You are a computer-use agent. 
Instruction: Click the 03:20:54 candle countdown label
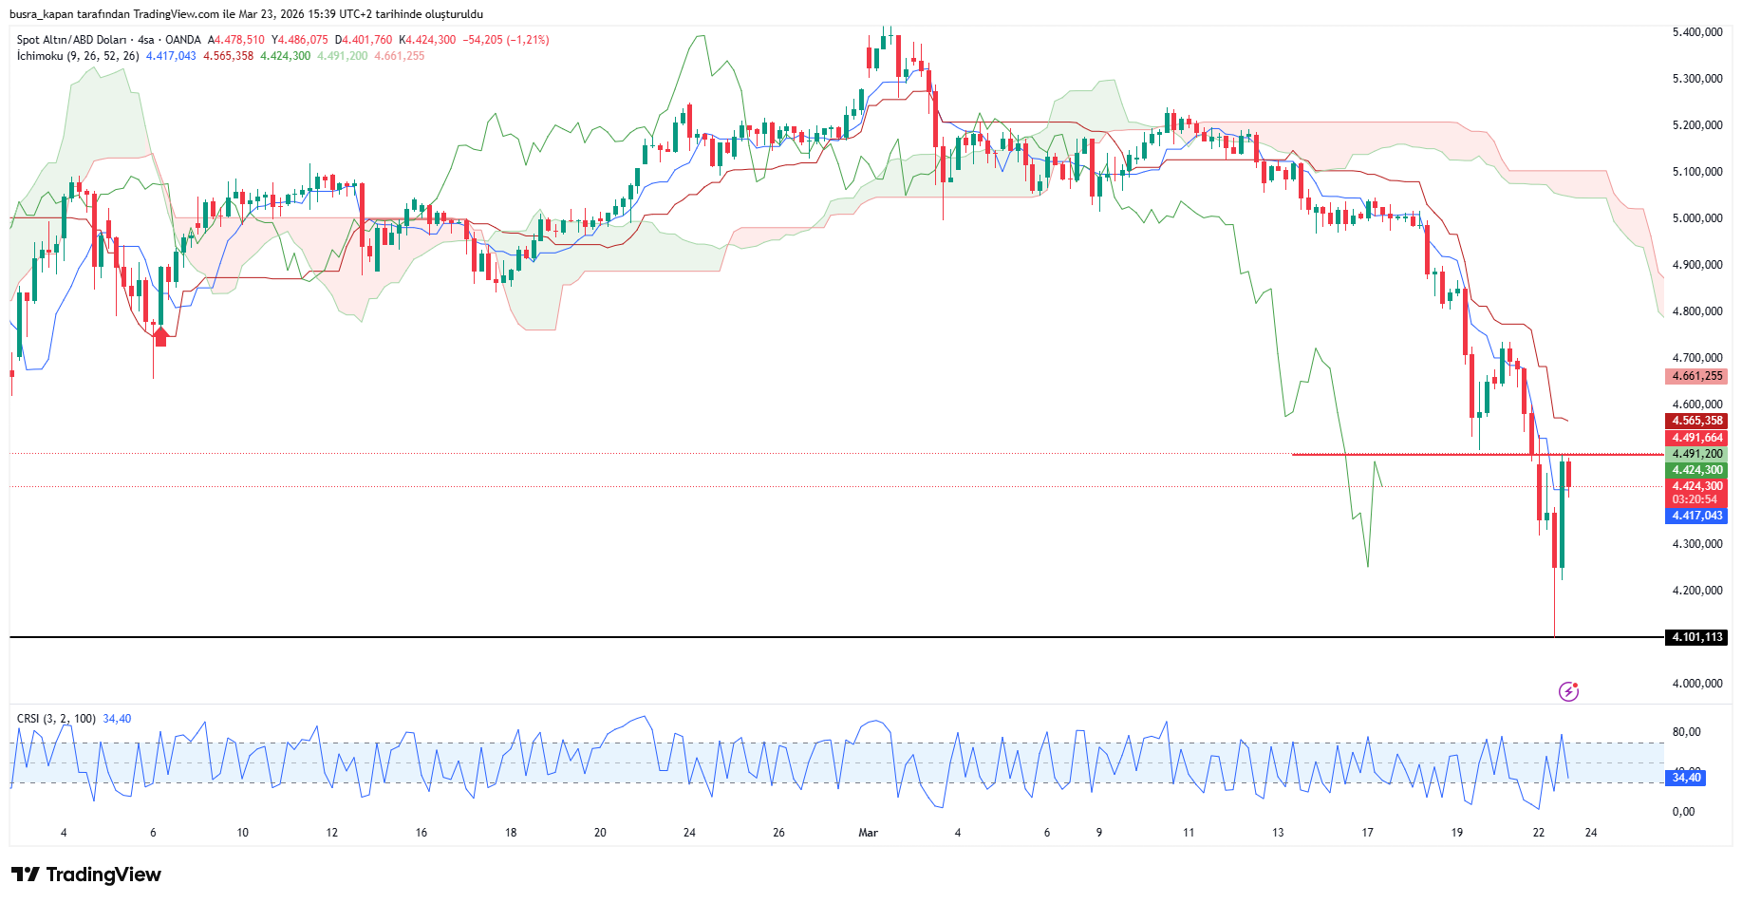[1695, 499]
